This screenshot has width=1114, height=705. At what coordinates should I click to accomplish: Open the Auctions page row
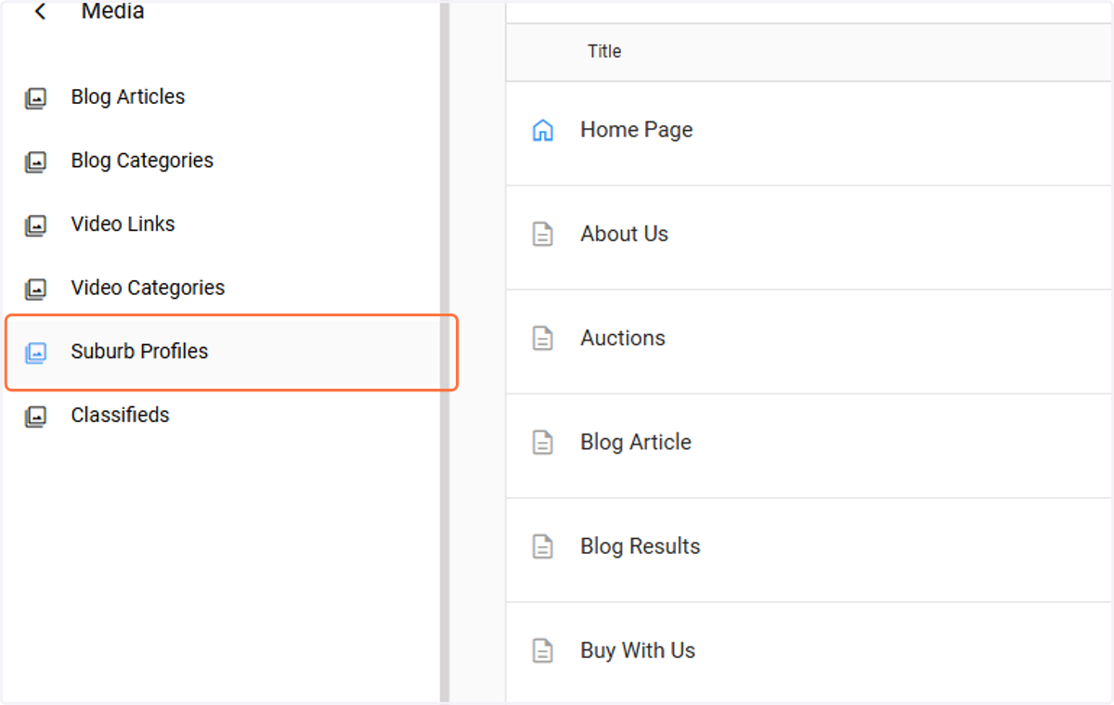pos(810,341)
